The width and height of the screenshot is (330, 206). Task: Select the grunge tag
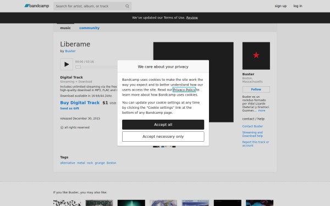(x=100, y=163)
